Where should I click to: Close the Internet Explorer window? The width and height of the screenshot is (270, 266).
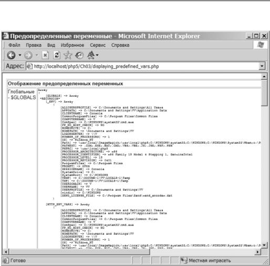tap(264, 36)
